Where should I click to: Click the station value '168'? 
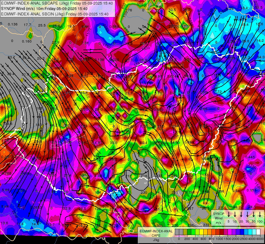(39, 108)
